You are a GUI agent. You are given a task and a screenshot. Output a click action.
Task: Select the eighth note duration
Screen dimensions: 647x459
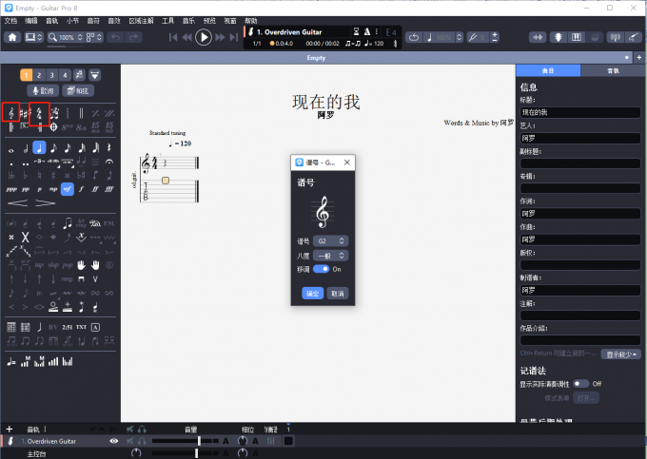pyautogui.click(x=53, y=148)
